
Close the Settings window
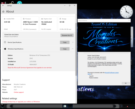pyautogui.click(x=75, y=6)
